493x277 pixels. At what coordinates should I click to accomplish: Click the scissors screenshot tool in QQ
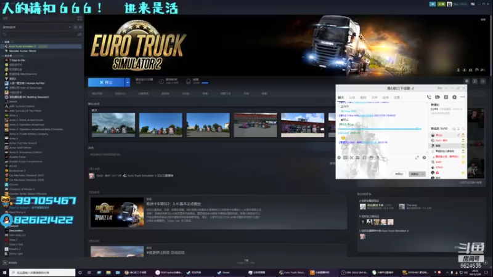coord(351,158)
